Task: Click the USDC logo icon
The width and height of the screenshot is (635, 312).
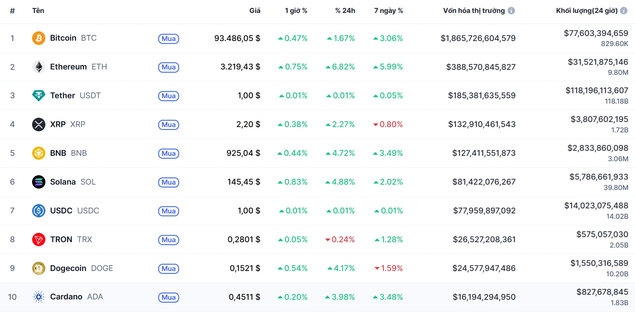Action: (39, 211)
